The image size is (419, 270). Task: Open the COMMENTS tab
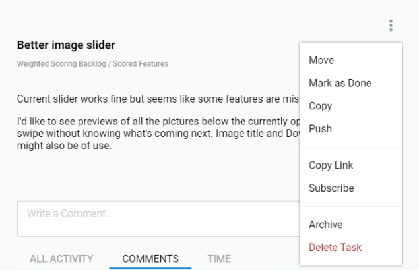150,259
